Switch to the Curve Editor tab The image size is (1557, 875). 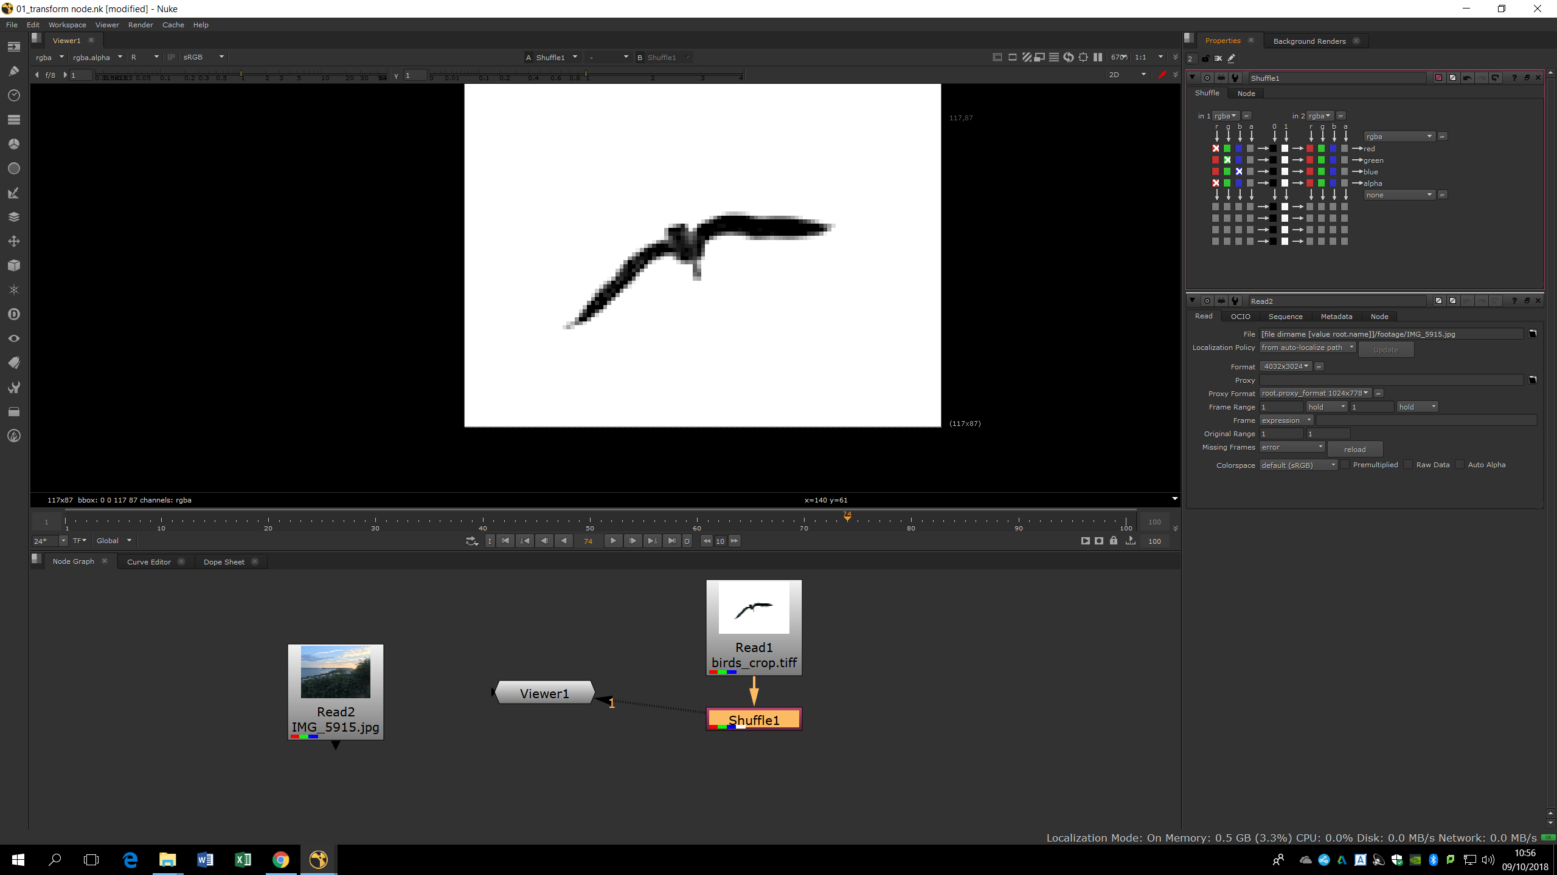click(148, 561)
